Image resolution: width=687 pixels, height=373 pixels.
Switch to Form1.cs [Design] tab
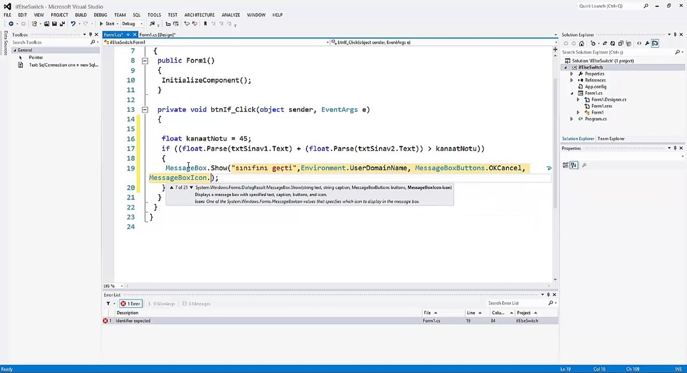(157, 35)
